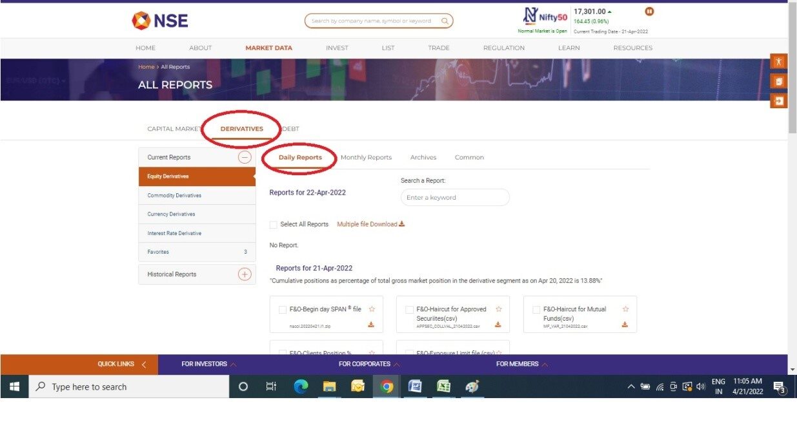Select the Monthly Reports tab
The image size is (797, 447).
point(366,158)
